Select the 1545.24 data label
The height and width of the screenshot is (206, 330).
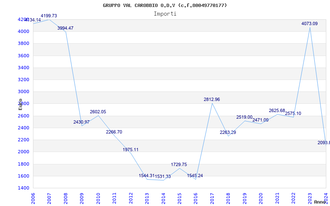point(195,176)
